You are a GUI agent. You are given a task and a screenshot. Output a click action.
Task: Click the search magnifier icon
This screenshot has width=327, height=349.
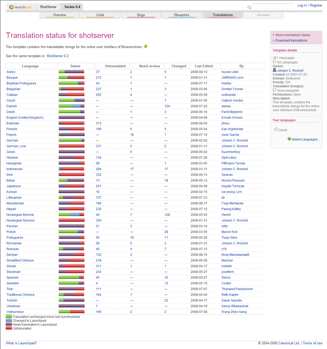pyautogui.click(x=249, y=7)
